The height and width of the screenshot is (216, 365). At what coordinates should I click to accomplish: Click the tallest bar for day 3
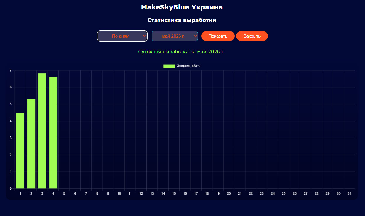click(x=42, y=131)
